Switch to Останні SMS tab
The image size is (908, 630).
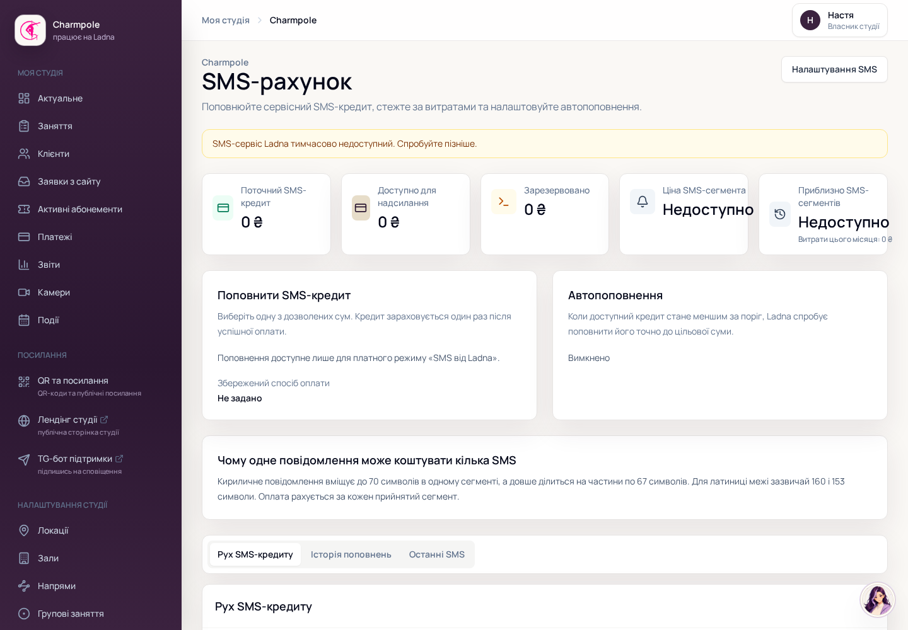tap(437, 554)
